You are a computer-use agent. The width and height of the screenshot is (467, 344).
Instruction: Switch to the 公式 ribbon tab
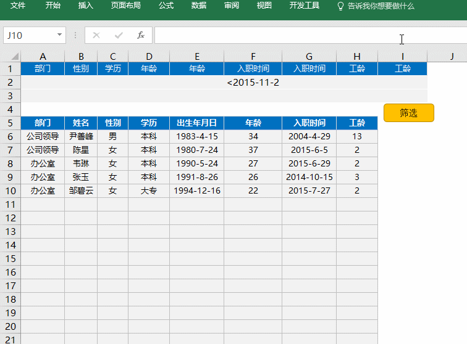pyautogui.click(x=166, y=6)
